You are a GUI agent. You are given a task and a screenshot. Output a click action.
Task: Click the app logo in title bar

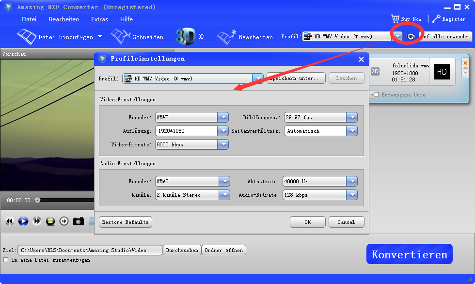coord(9,7)
